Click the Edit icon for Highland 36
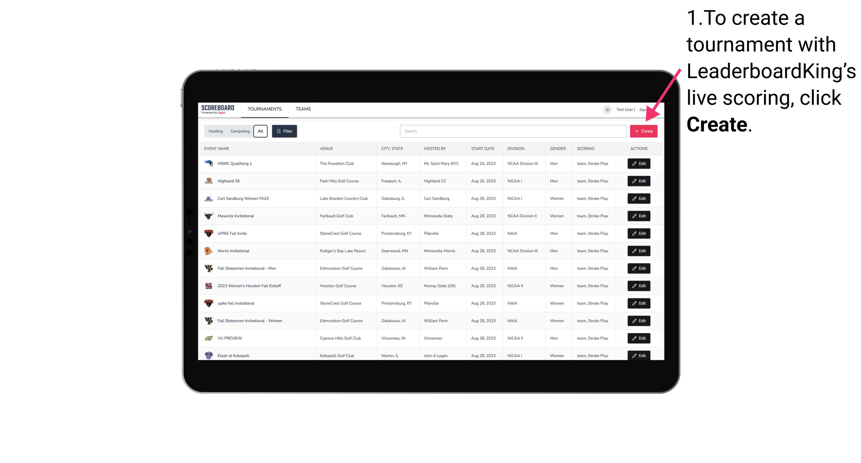This screenshot has width=861, height=463. point(638,181)
